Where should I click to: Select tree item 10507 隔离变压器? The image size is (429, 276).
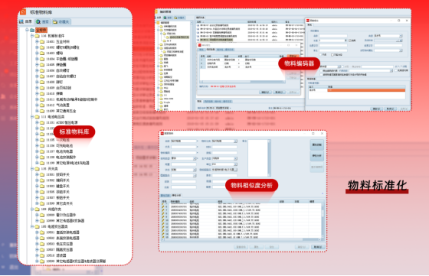tap(60, 249)
